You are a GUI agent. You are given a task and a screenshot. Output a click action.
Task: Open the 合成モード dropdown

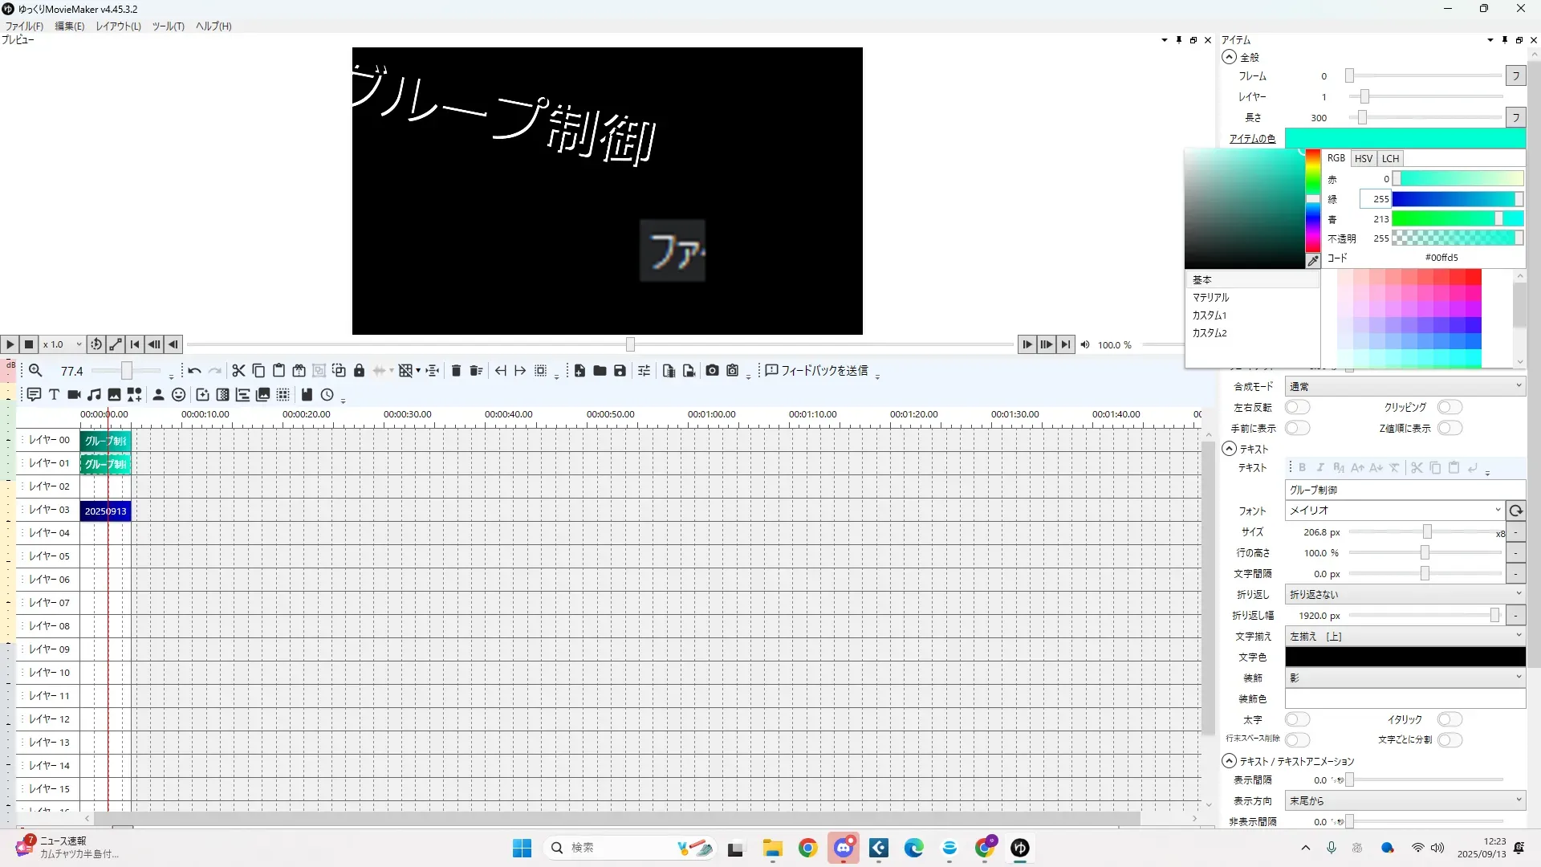[1405, 387]
